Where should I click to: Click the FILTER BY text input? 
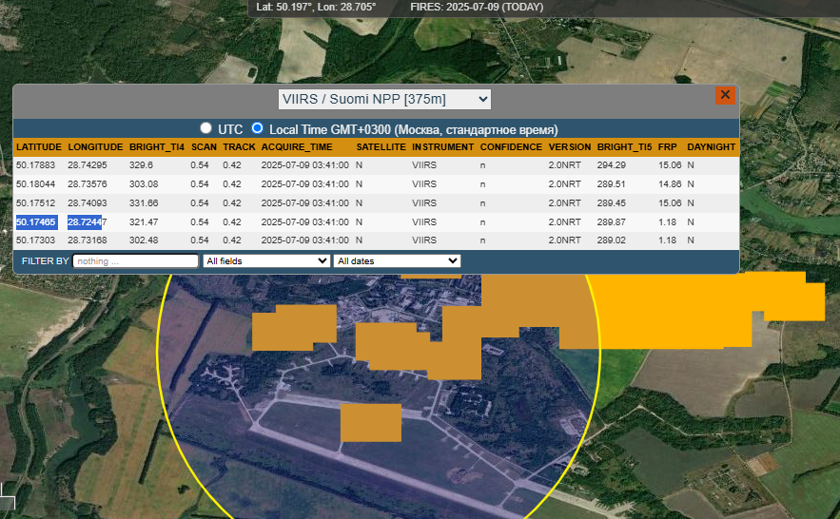coord(135,261)
